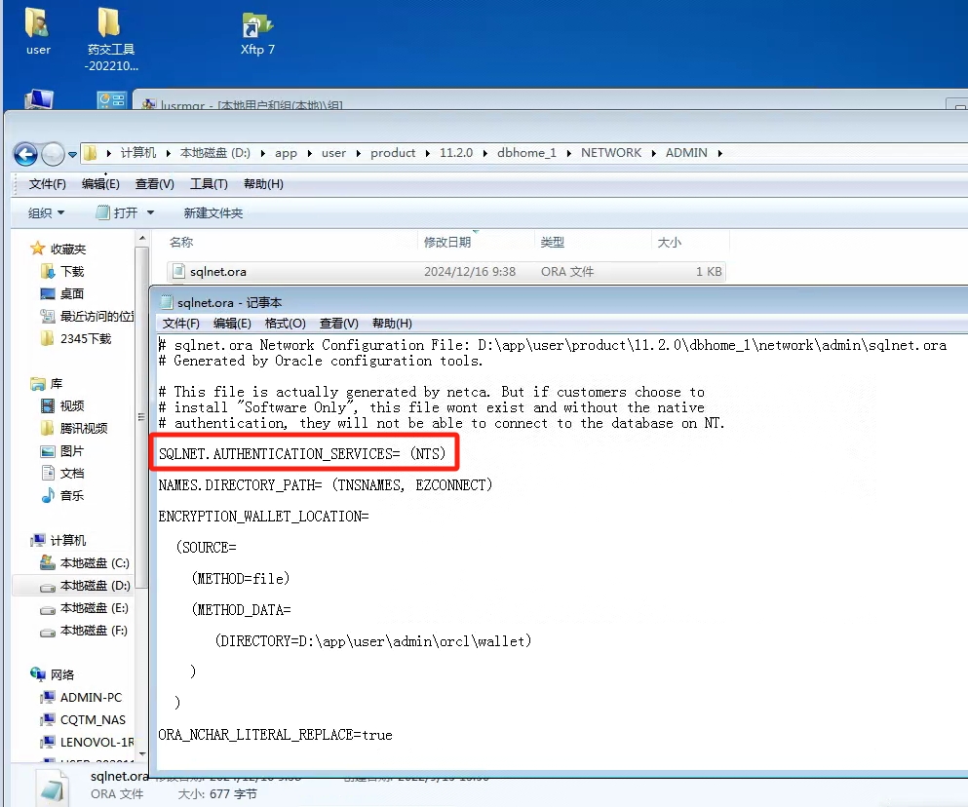
Task: Expand the chevron after 11.2.0 breadcrumb
Action: point(484,153)
